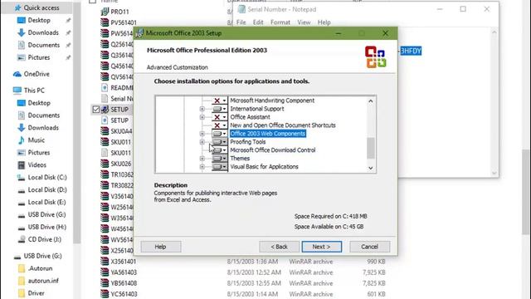This screenshot has width=531, height=299.
Task: Select Microsoft Handwriting Component item
Action: (x=272, y=100)
